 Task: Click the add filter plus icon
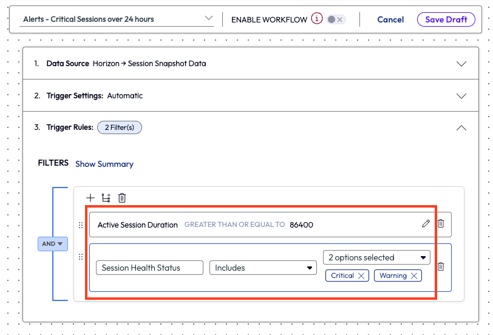(x=90, y=198)
